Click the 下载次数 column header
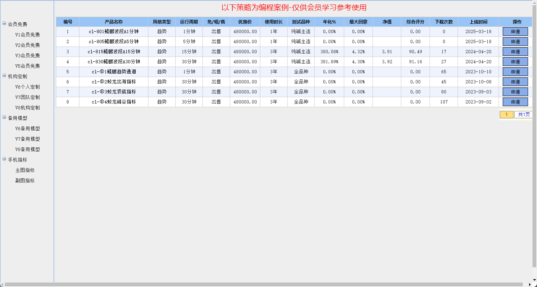Viewport: 537px width, 287px height. pos(443,22)
